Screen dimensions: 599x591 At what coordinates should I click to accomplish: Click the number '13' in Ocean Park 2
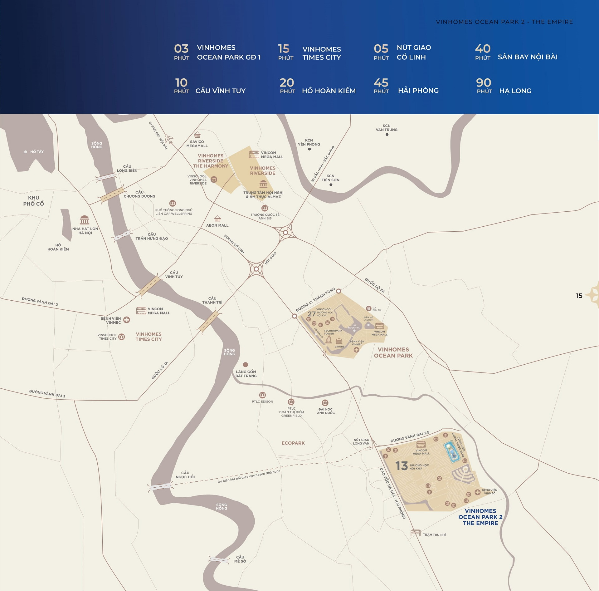coord(402,466)
